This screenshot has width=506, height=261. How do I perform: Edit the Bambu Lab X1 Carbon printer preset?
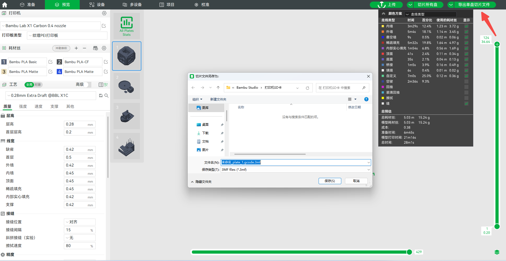tap(104, 26)
